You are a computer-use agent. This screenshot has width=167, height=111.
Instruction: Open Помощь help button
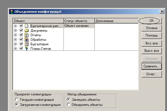pos(151,35)
